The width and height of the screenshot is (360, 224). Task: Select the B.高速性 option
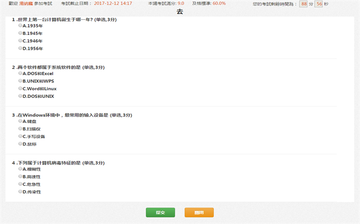[x=20, y=176]
